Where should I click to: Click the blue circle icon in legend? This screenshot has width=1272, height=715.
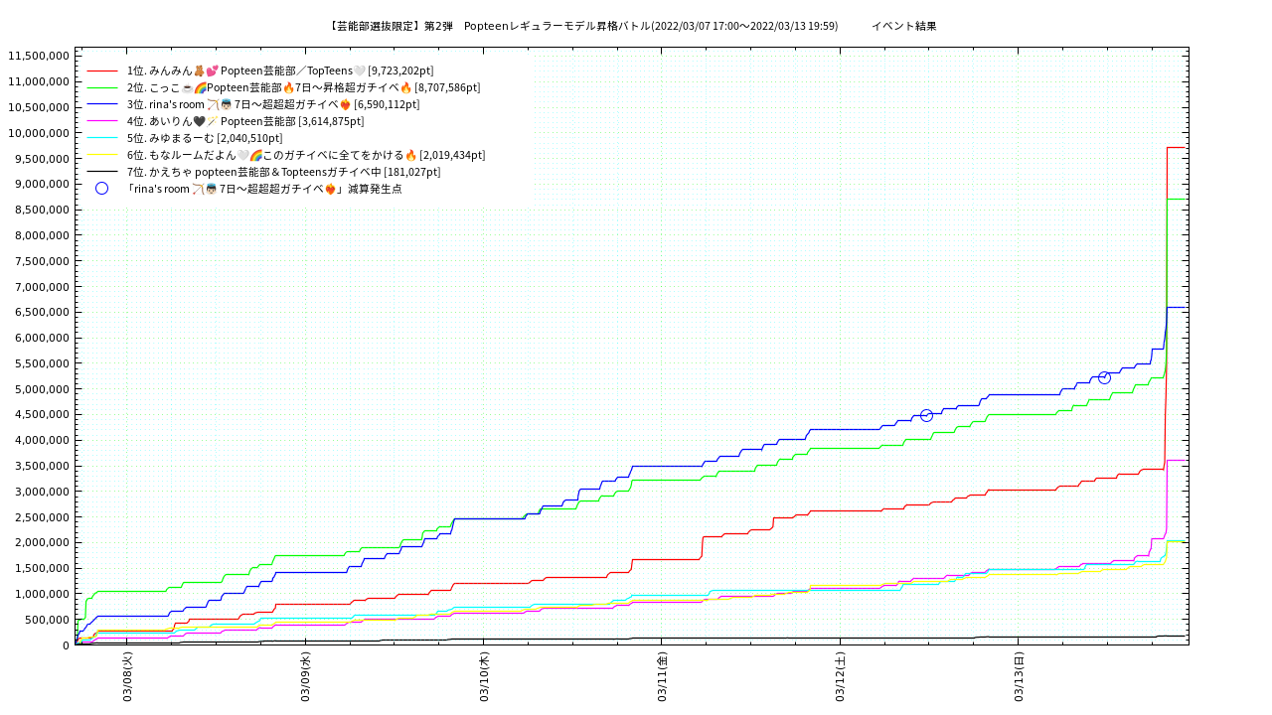[101, 189]
